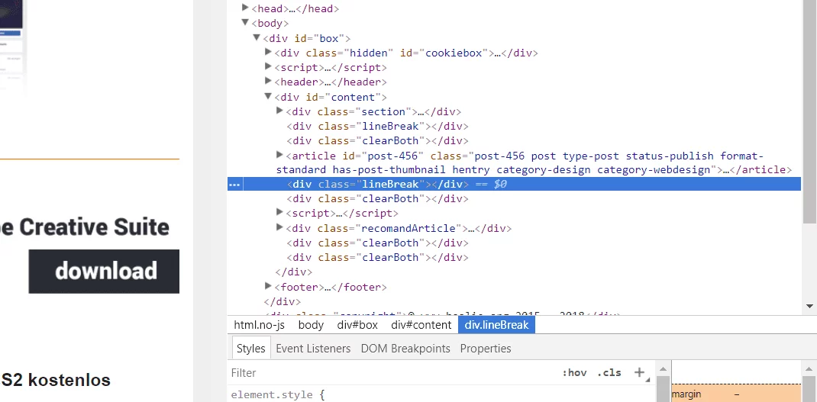The image size is (817, 402).
Task: Expand the footer element node
Action: click(268, 286)
